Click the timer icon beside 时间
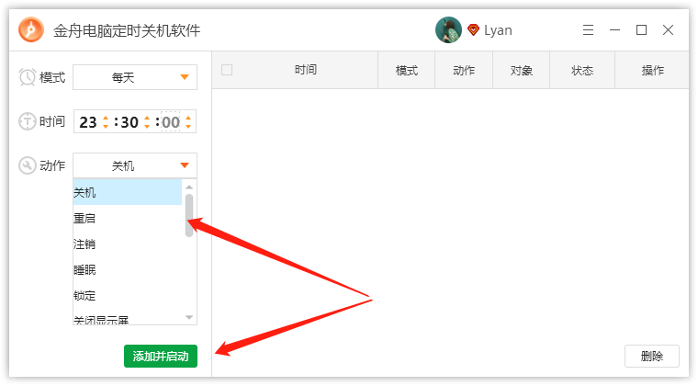 point(28,121)
